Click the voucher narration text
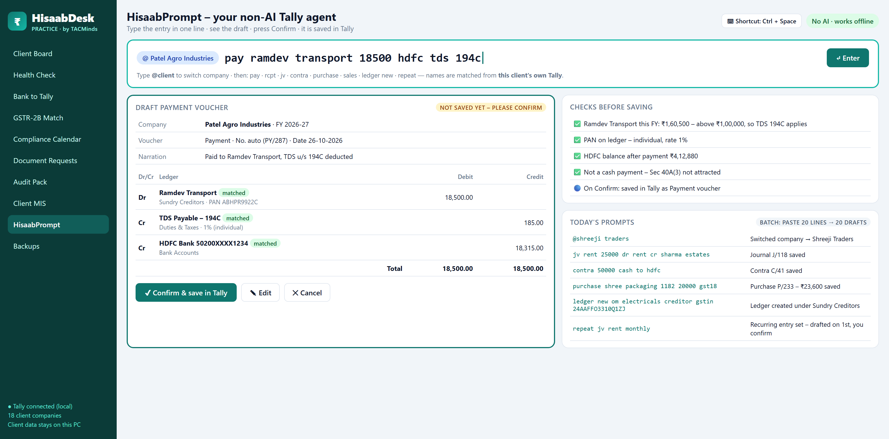The image size is (889, 439). 278,156
